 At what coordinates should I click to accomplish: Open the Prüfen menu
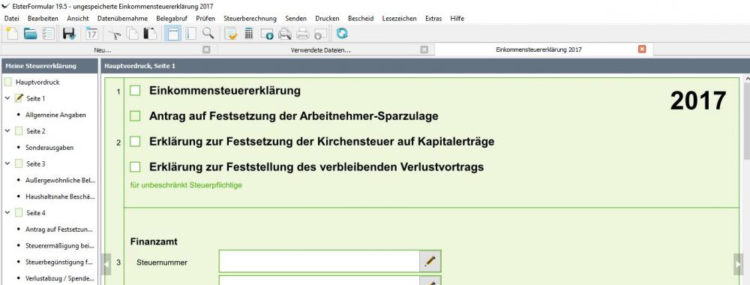click(205, 18)
